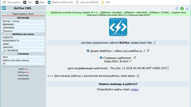191x107 pixels.
Task: Refresh template pages with refresh icon
Action: click(135, 57)
